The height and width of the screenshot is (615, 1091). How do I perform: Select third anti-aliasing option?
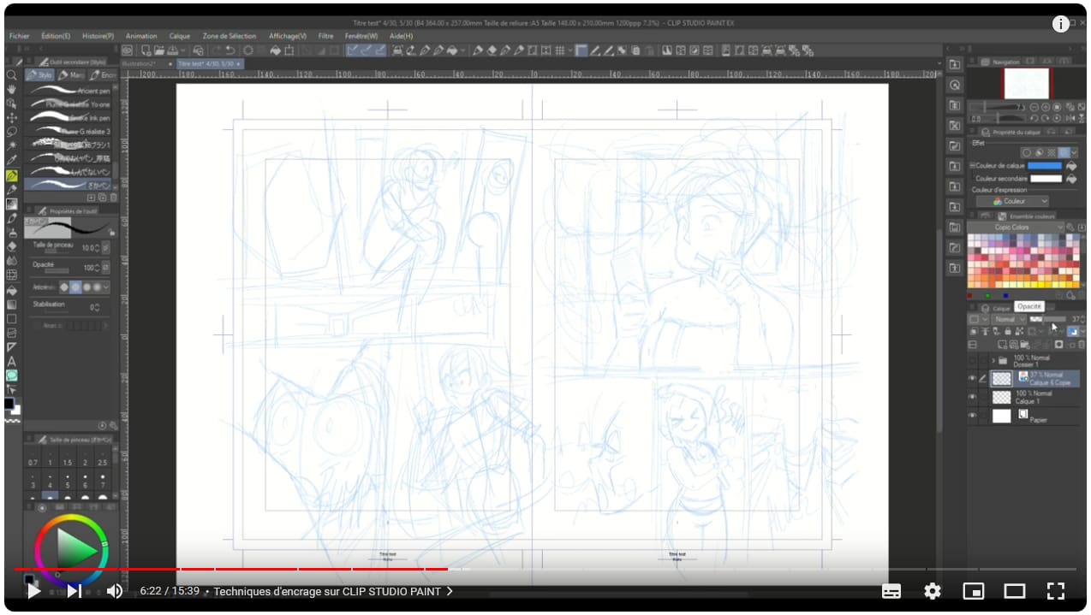(86, 287)
